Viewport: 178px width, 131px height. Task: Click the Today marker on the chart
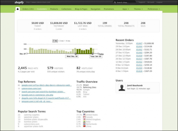click(101, 54)
